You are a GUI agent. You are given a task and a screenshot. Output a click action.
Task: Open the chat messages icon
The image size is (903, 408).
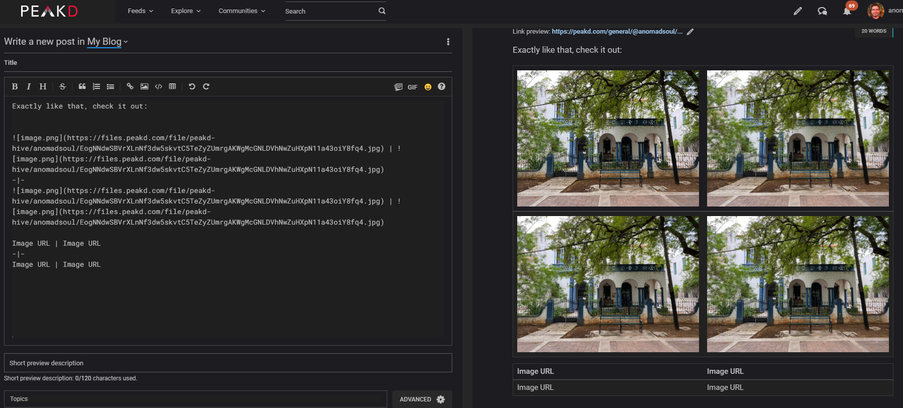click(x=822, y=11)
